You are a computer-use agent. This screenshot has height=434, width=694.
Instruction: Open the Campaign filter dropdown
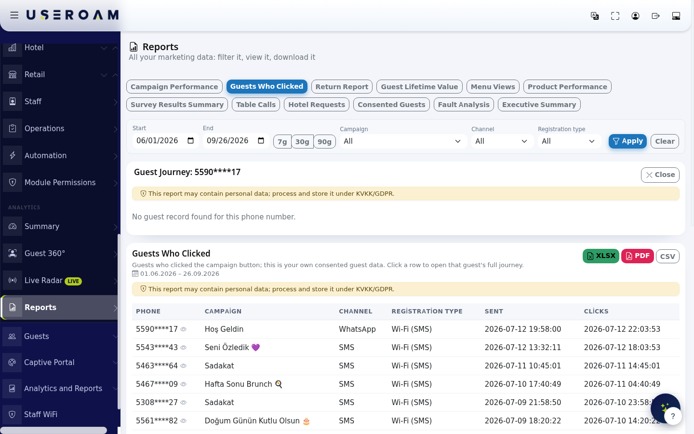tap(403, 141)
